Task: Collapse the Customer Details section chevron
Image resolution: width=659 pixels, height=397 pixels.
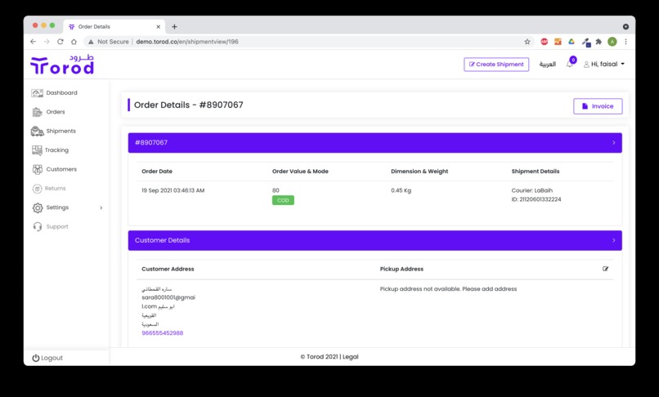Action: (x=613, y=240)
